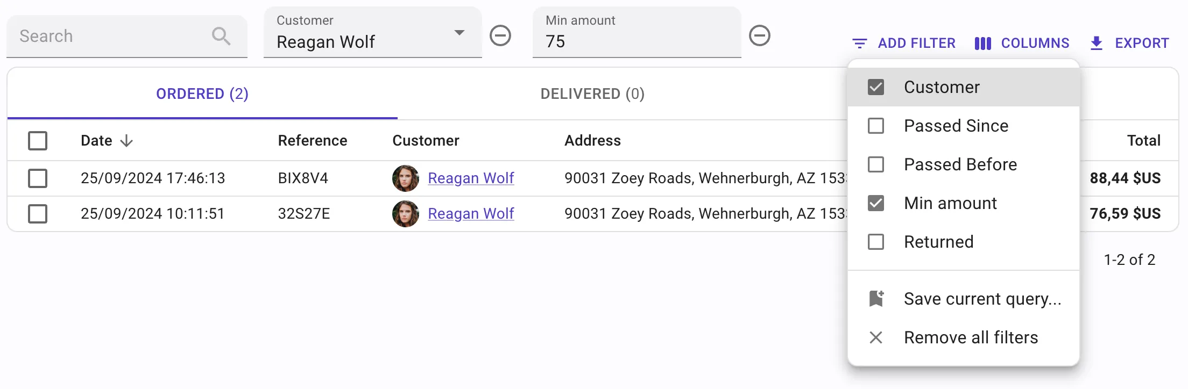Select the ORDERED tab
This screenshot has width=1188, height=389.
(202, 93)
